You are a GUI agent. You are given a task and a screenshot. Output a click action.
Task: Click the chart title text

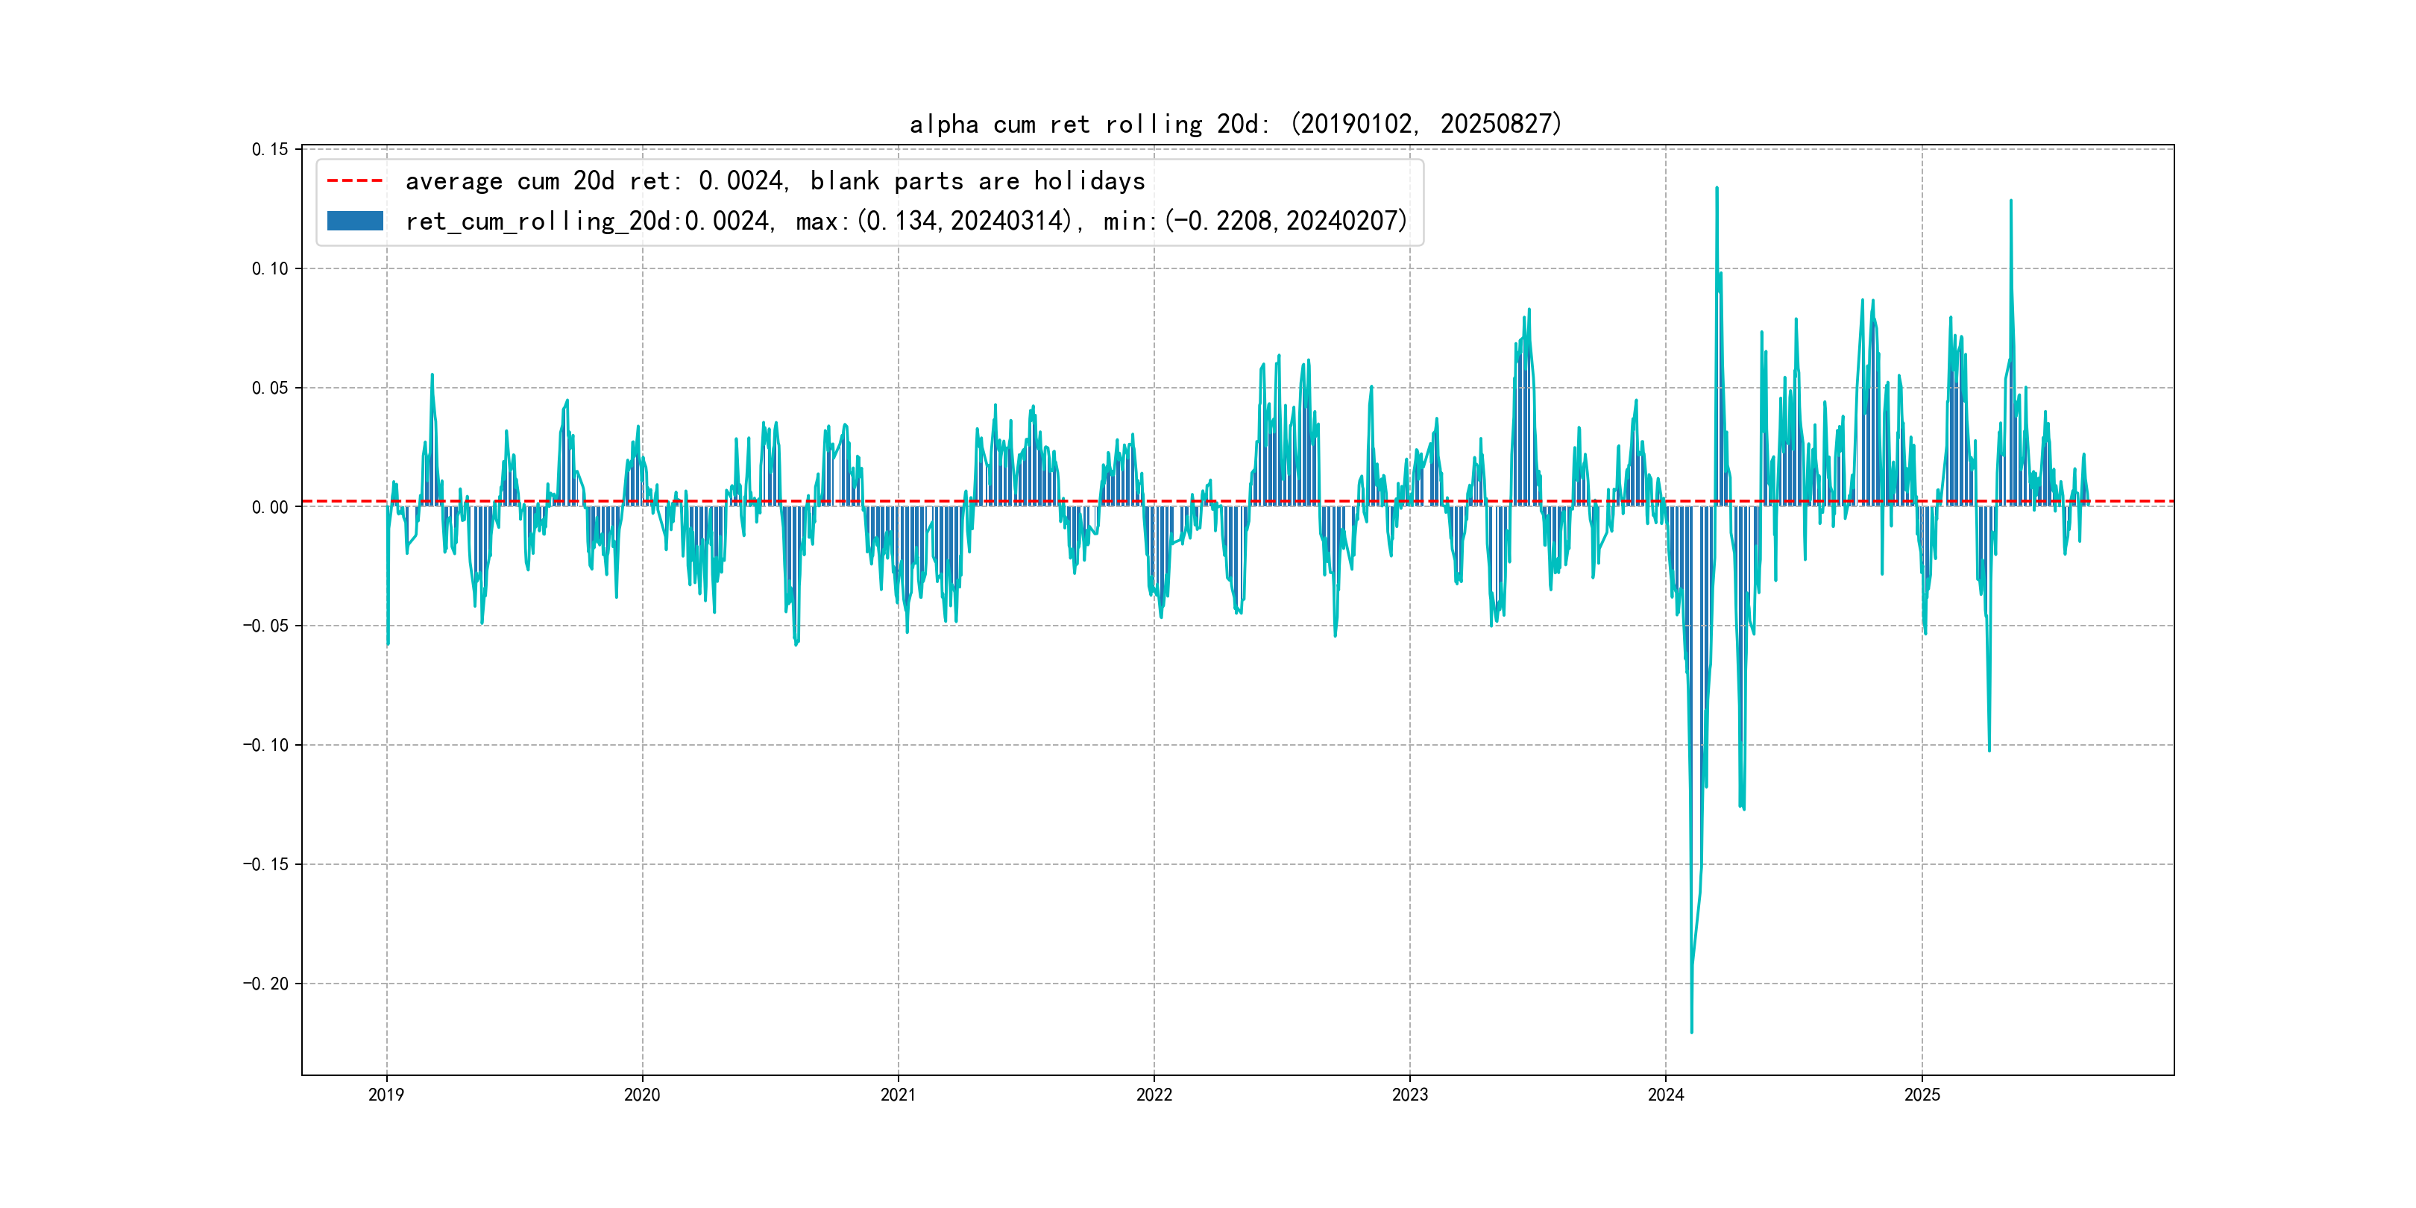tap(1235, 124)
